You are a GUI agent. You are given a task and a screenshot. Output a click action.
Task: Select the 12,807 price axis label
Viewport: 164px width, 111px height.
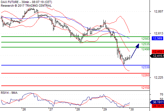(x=158, y=11)
